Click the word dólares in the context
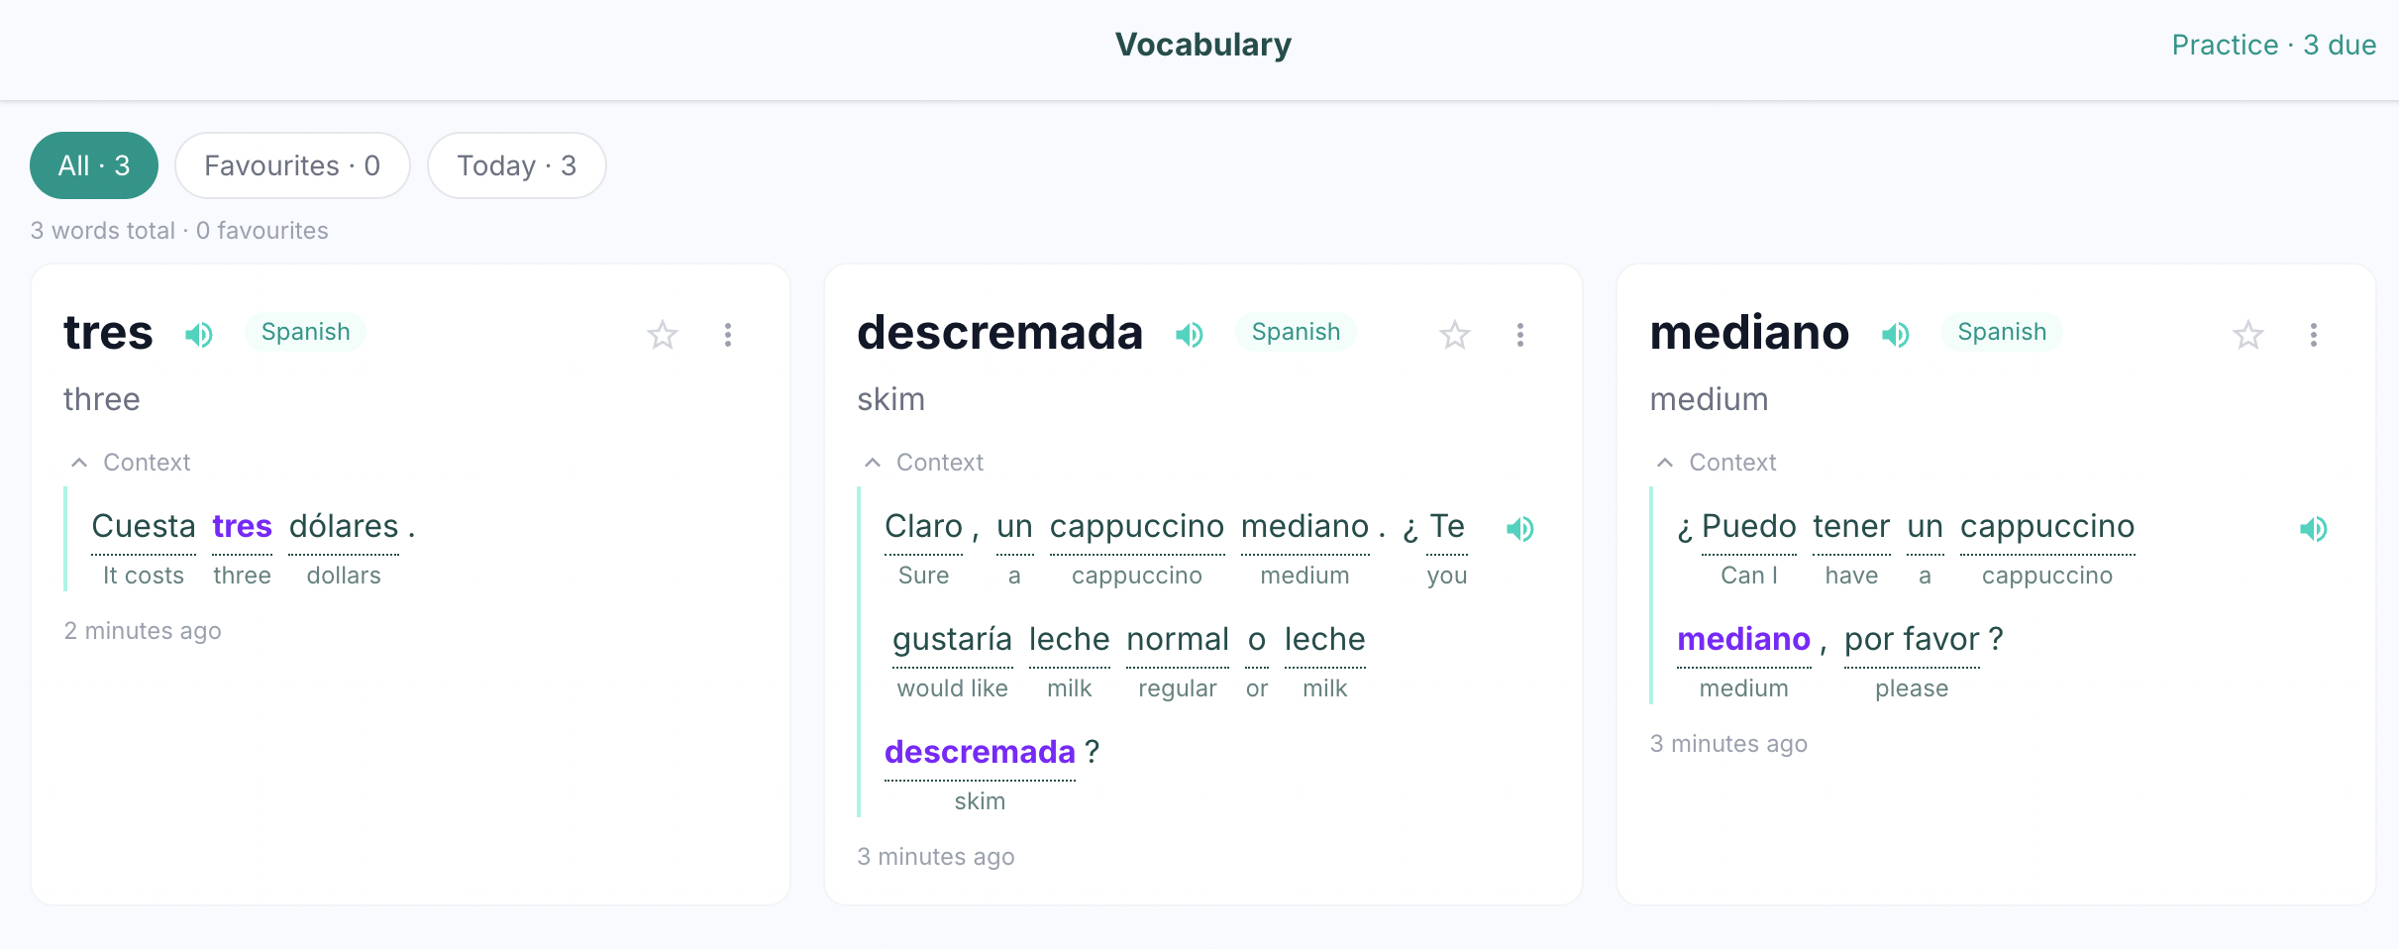2399x949 pixels. (x=344, y=526)
